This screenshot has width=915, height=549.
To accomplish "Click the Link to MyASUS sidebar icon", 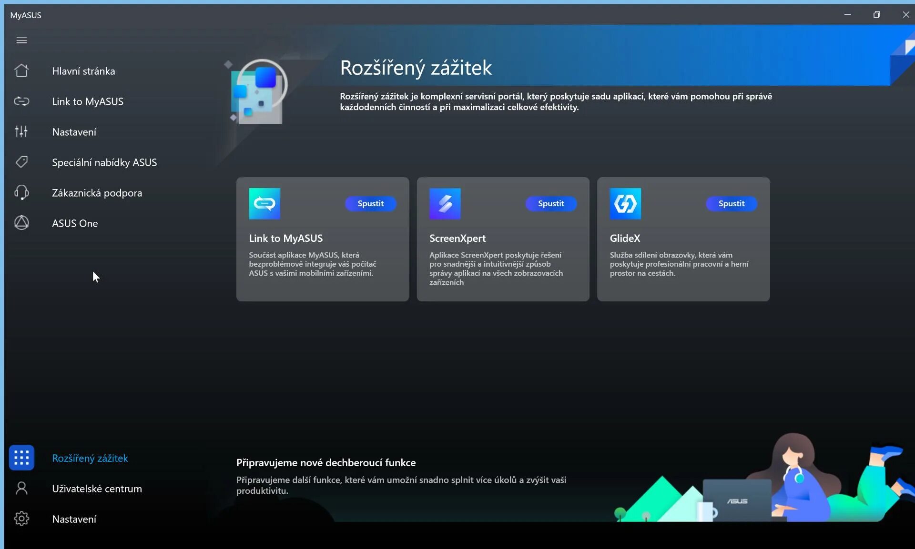I will [21, 101].
